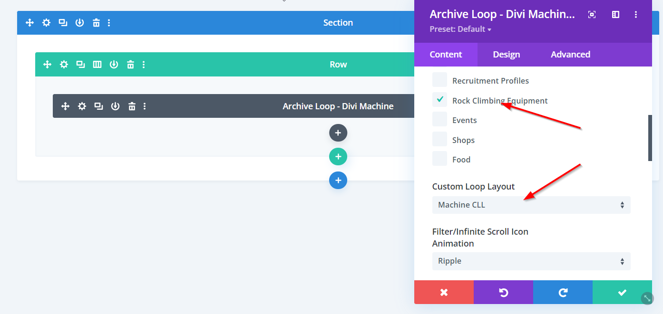This screenshot has width=663, height=314.
Task: Switch to the Design tab
Action: pyautogui.click(x=506, y=55)
